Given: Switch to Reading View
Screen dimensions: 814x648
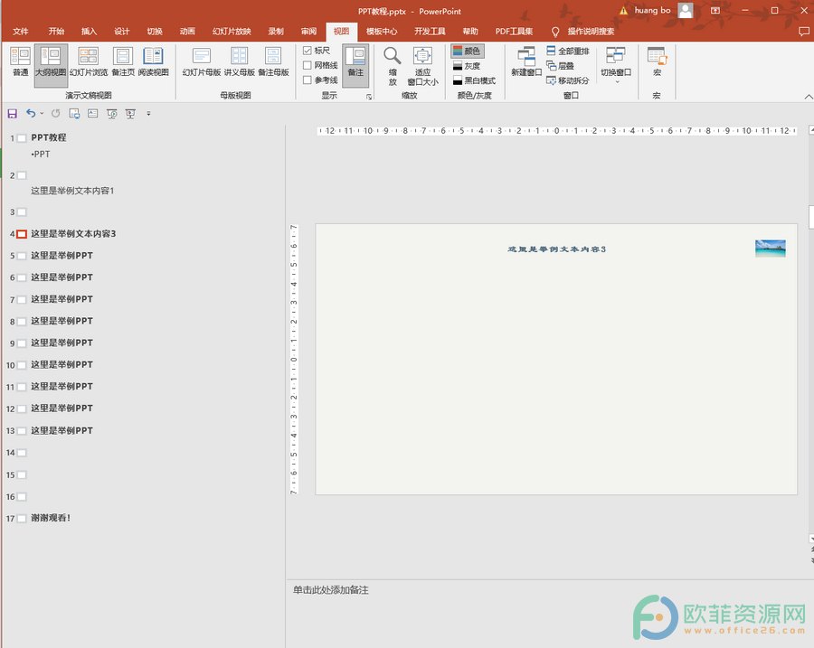Looking at the screenshot, I should 153,62.
